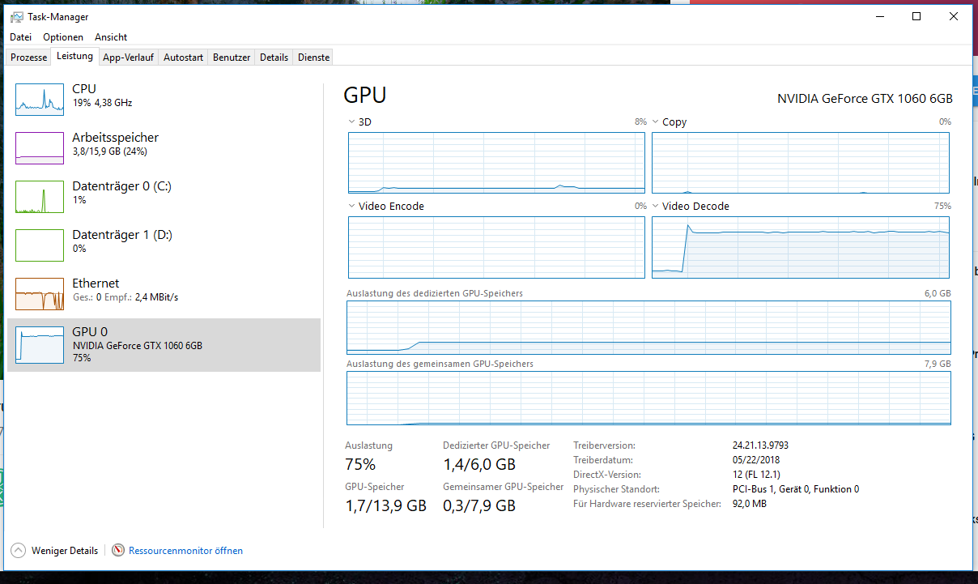Open Ressourcenmonitor öffnen link
This screenshot has width=978, height=584.
click(185, 551)
